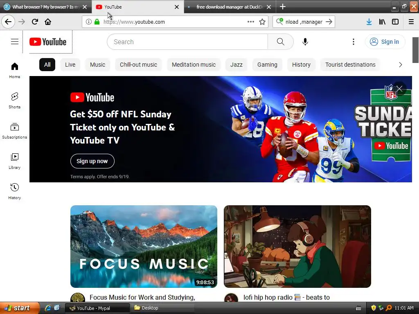This screenshot has width=419, height=314.
Task: Close the 'free download manager' tab
Action: click(269, 7)
